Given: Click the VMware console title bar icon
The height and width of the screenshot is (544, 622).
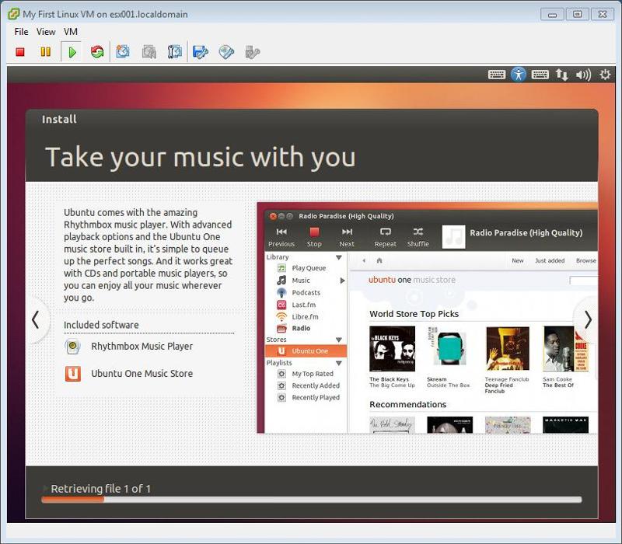Looking at the screenshot, I should 14,14.
